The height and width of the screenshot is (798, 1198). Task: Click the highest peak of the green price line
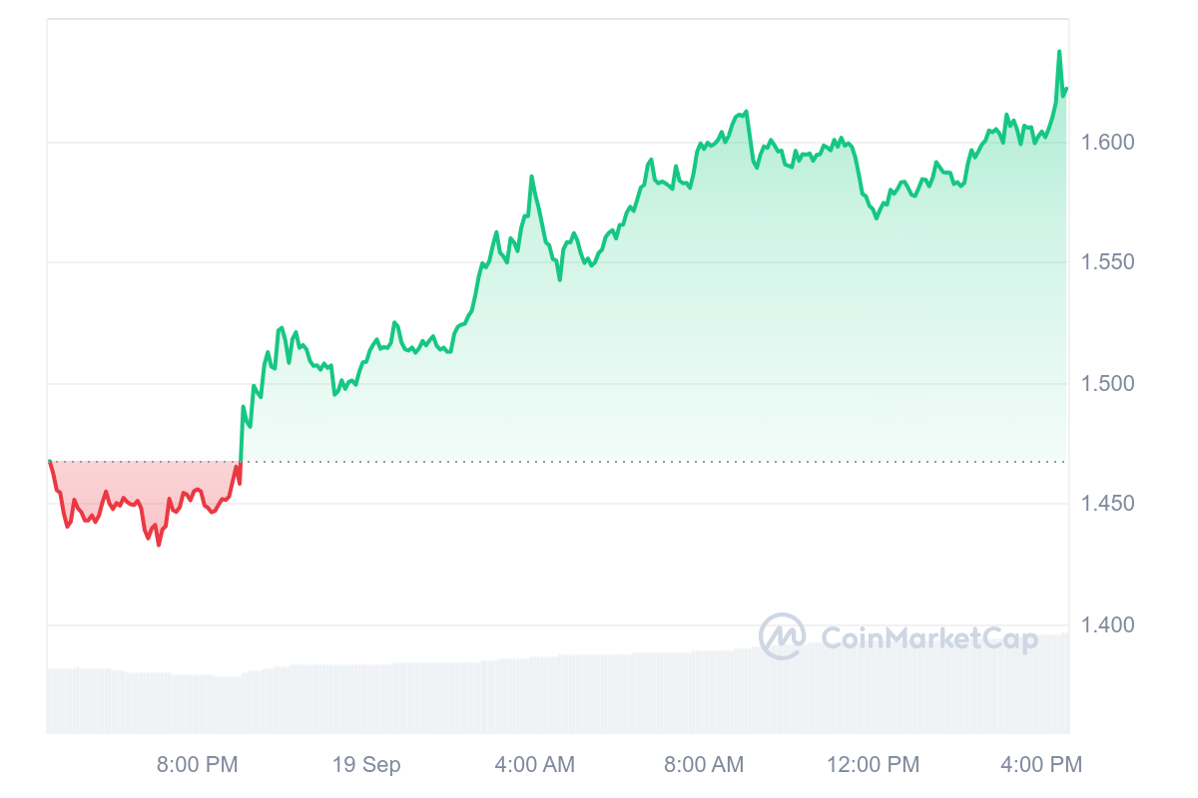point(1059,52)
